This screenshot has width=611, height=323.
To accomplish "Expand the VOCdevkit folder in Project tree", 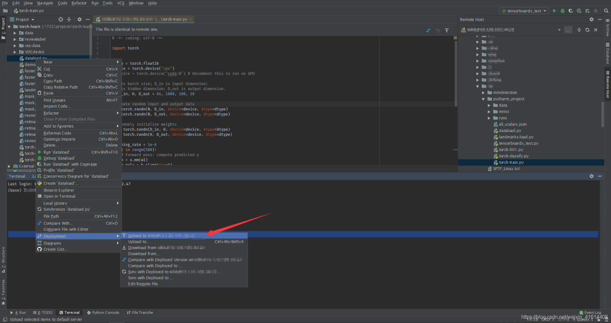I will [x=15, y=52].
